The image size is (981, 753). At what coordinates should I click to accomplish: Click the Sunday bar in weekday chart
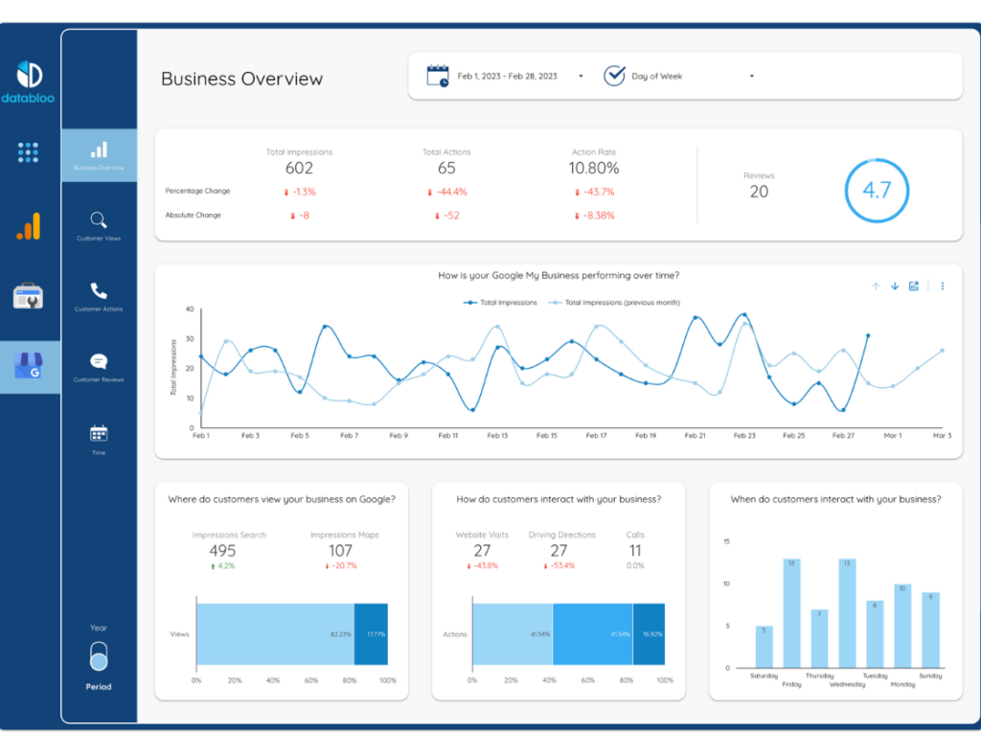tap(930, 629)
